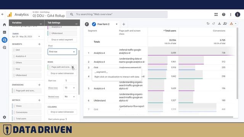Open the Analytics logo home
Image resolution: width=244 pixels, height=137 pixels.
10,14
